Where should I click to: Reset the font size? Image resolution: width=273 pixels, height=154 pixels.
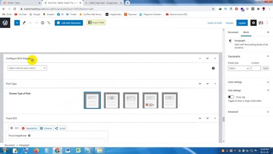pos(265,68)
